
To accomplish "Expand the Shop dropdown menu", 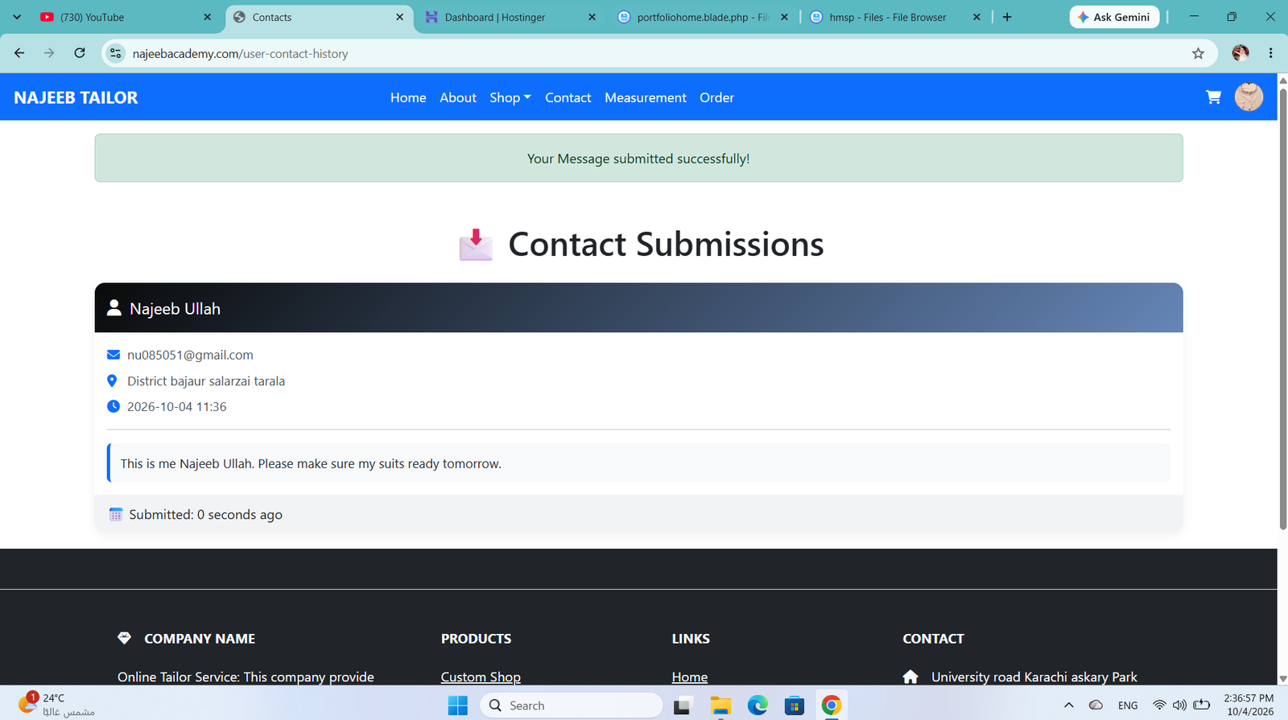I will click(x=510, y=97).
